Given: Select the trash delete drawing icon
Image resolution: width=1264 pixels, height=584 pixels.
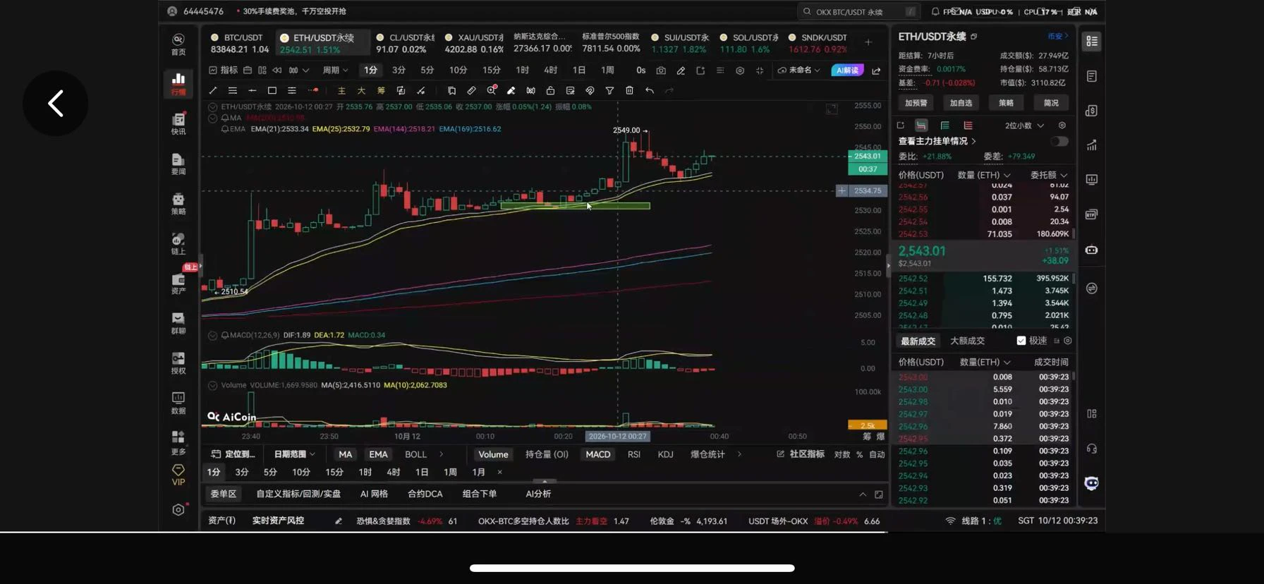Looking at the screenshot, I should 629,90.
